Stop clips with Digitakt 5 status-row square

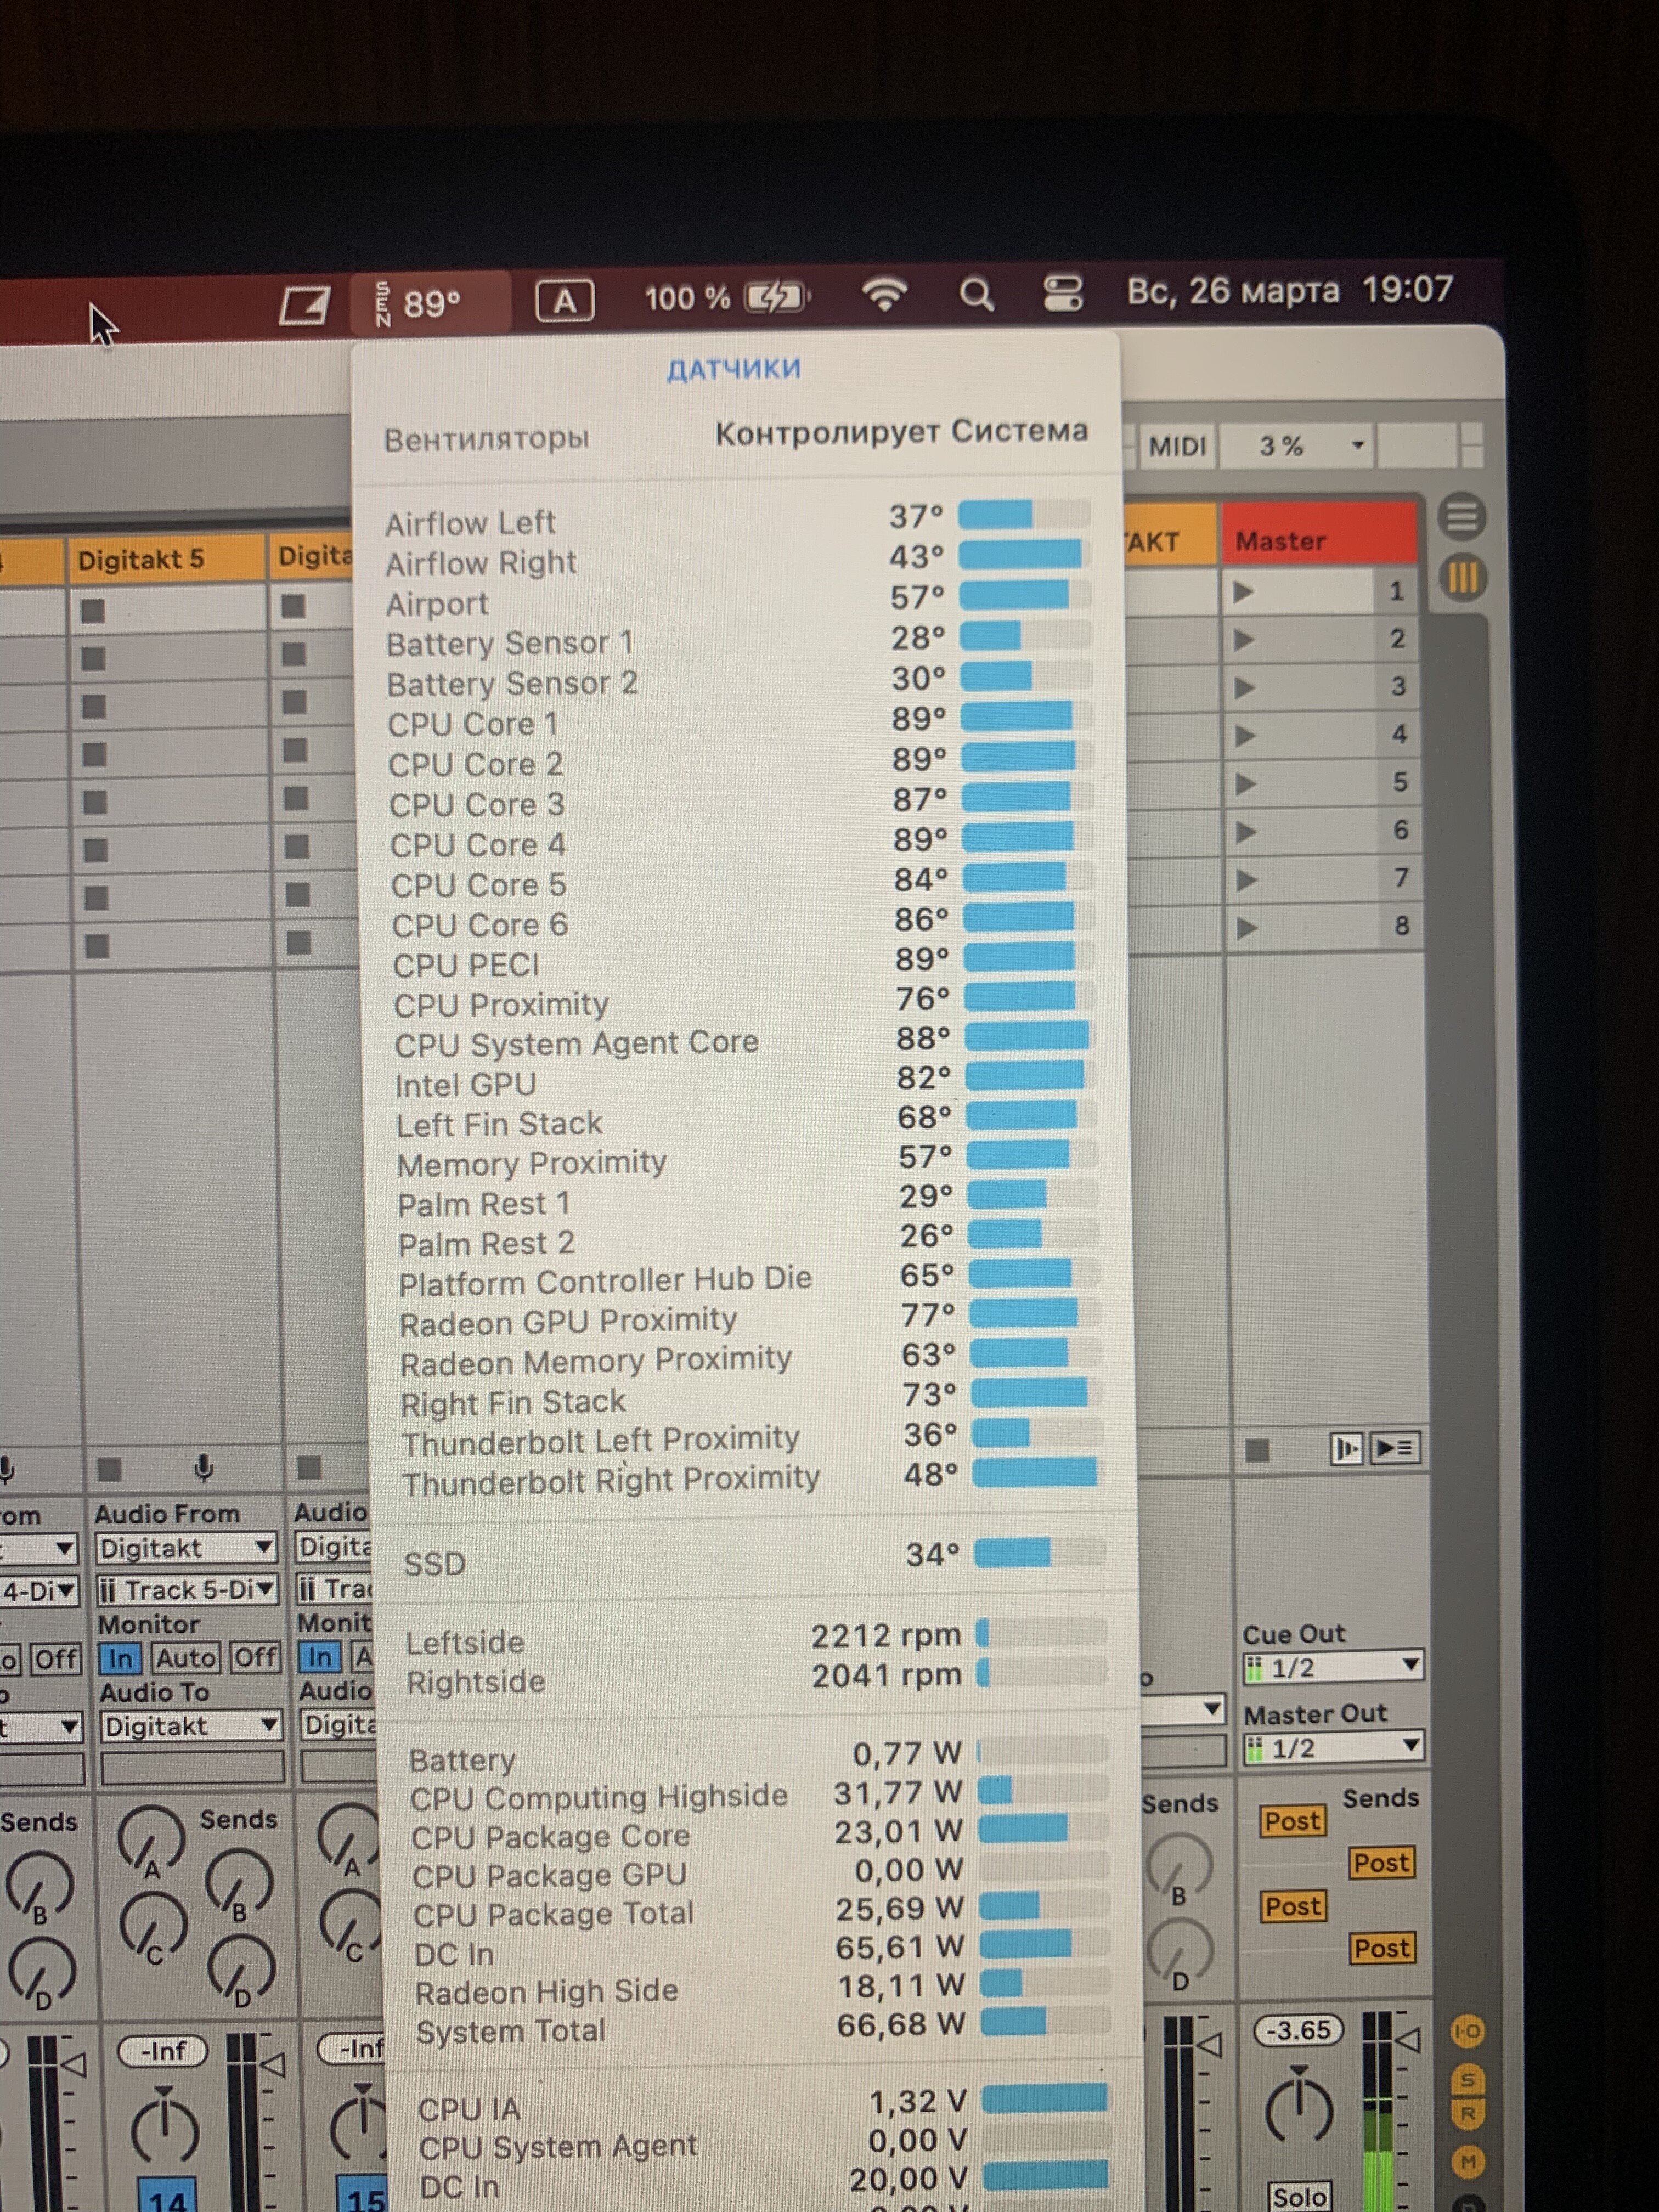click(109, 1469)
